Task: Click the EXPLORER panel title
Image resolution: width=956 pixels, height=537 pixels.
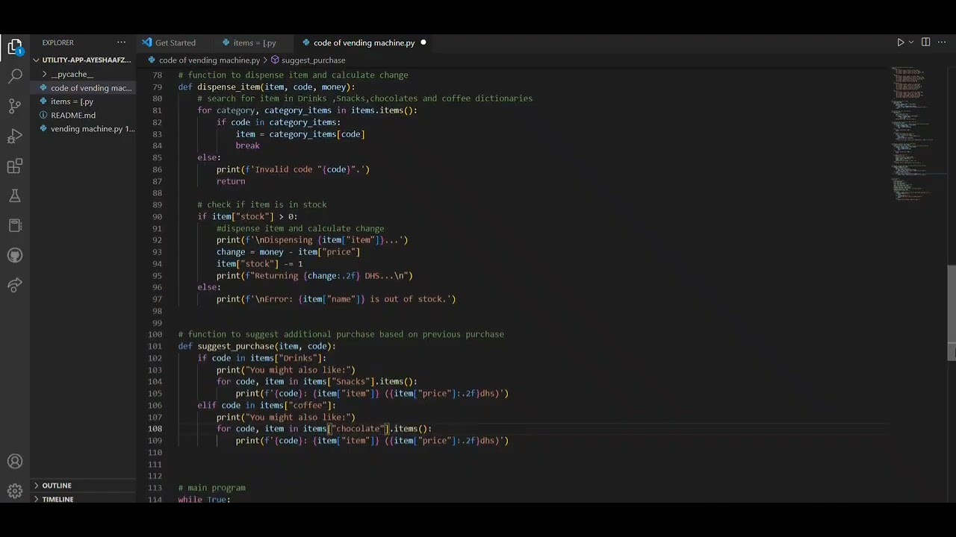Action: [x=58, y=43]
